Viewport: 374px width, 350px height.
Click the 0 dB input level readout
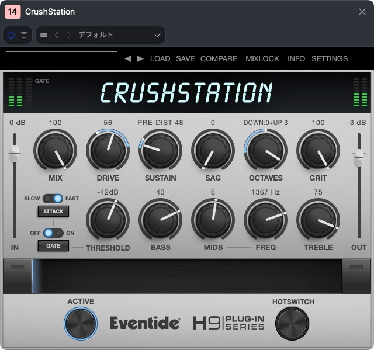(x=18, y=123)
